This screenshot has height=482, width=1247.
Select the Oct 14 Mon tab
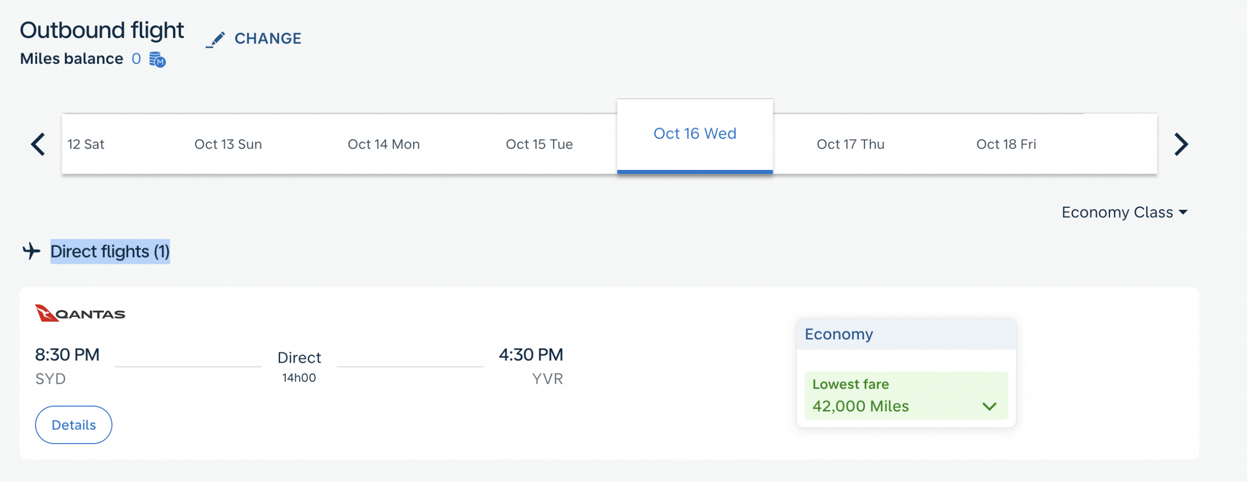tap(383, 144)
